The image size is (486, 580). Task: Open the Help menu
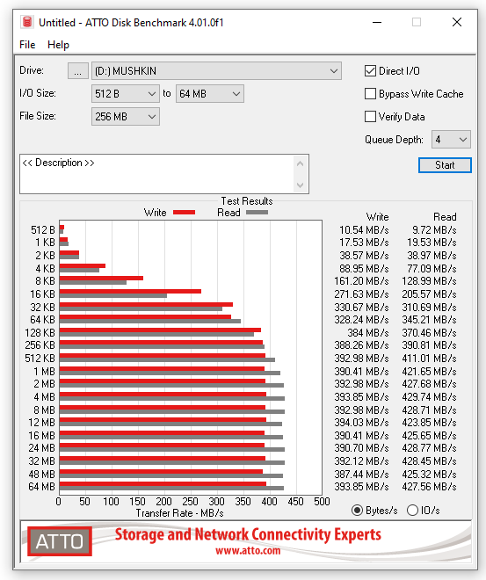pyautogui.click(x=58, y=45)
